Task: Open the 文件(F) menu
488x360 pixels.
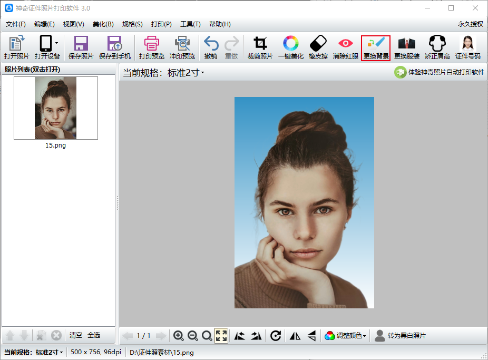Action: click(16, 24)
